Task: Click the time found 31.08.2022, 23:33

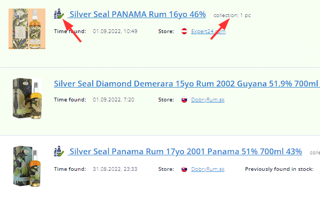Action: tap(115, 169)
